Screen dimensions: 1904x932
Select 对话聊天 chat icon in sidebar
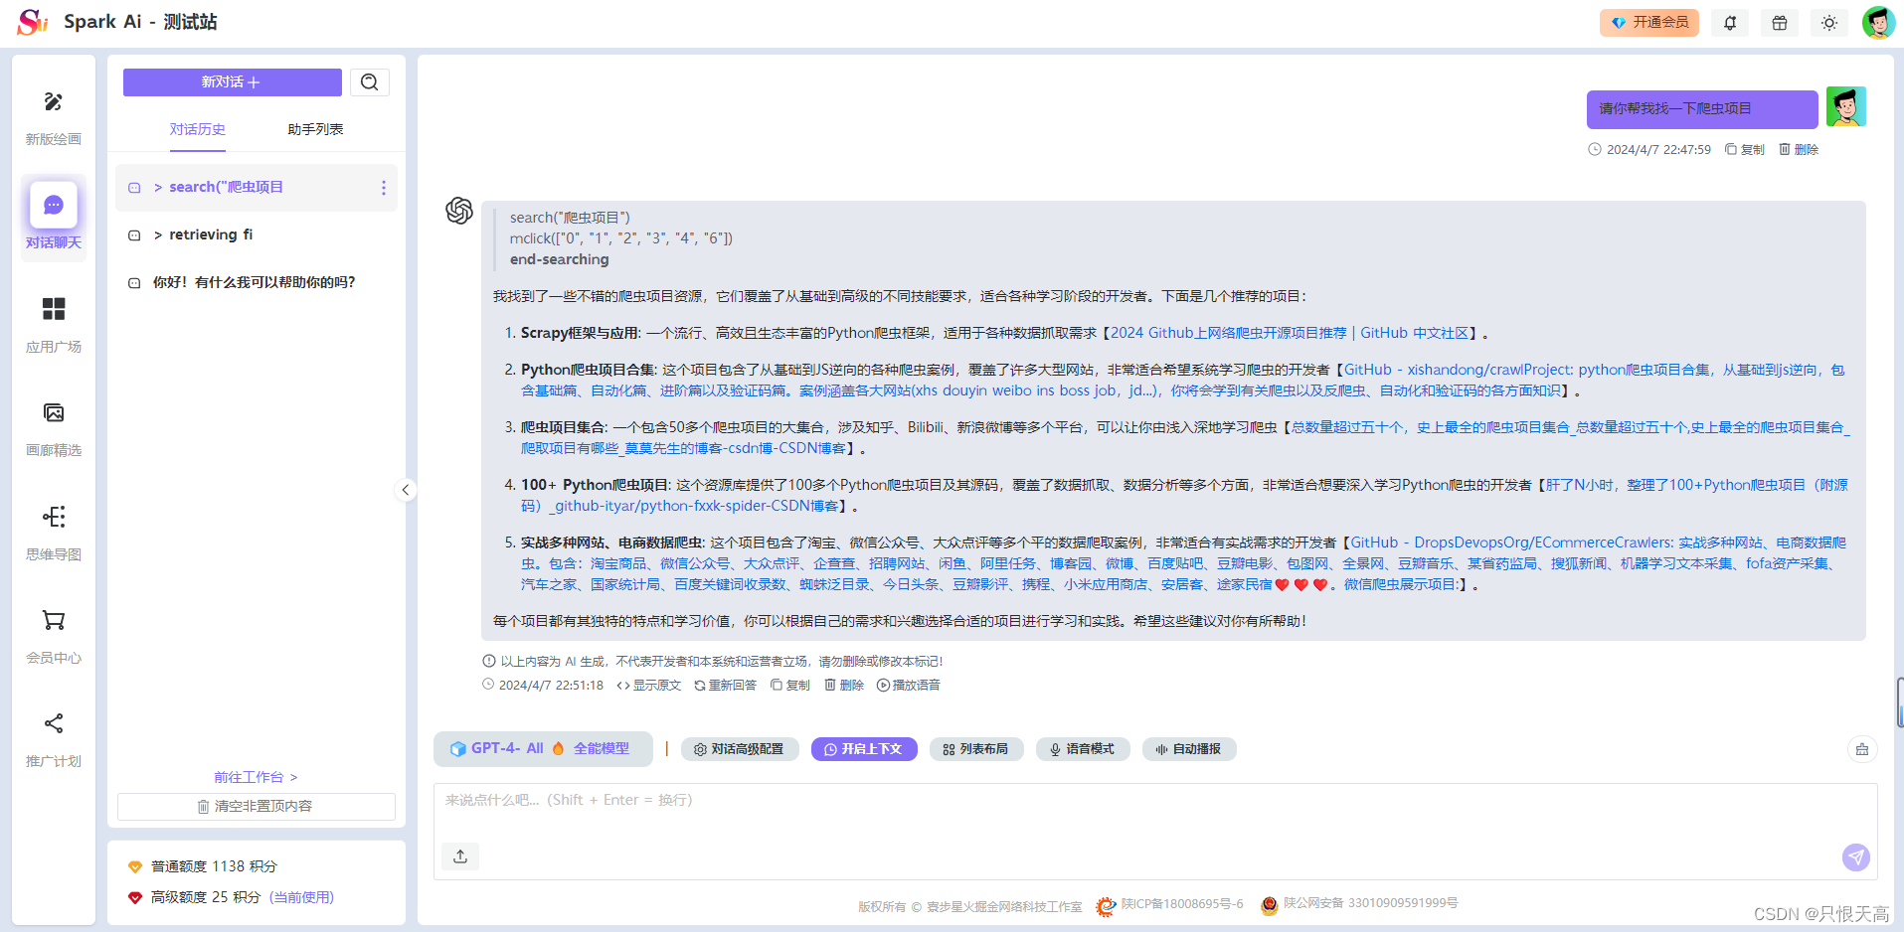54,205
